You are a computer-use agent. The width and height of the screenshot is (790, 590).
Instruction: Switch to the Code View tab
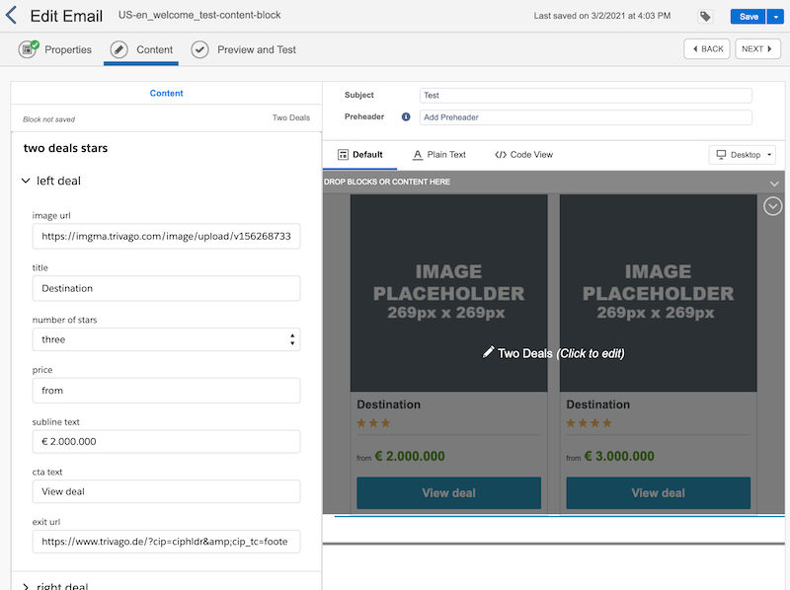pyautogui.click(x=523, y=155)
